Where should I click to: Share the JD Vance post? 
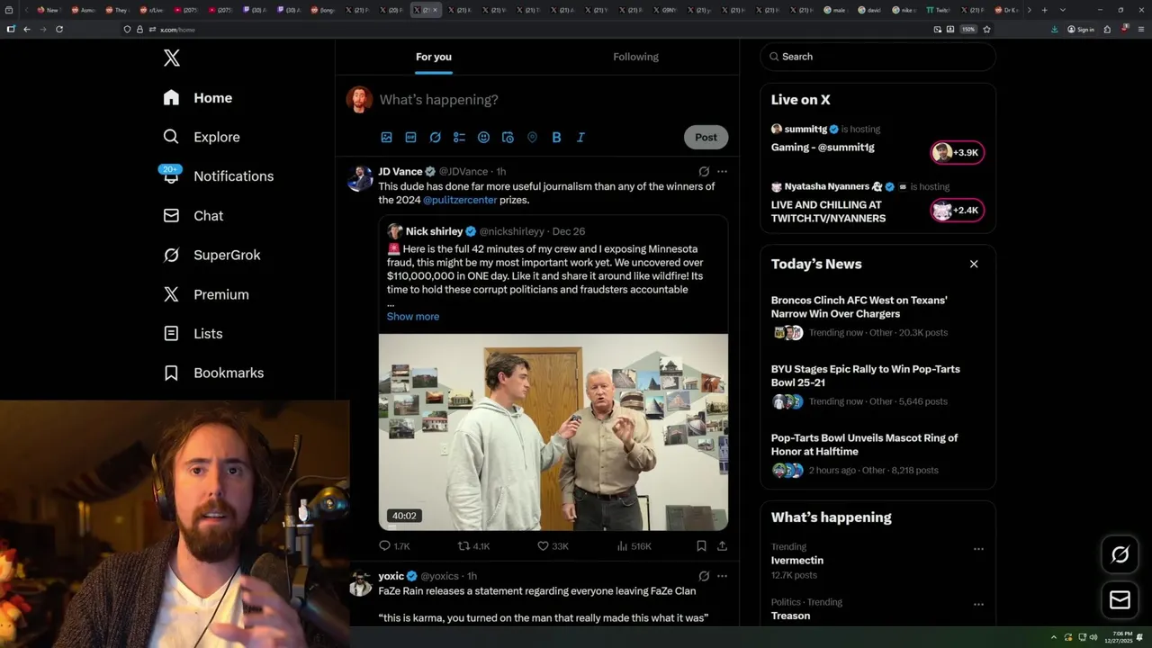click(x=722, y=546)
